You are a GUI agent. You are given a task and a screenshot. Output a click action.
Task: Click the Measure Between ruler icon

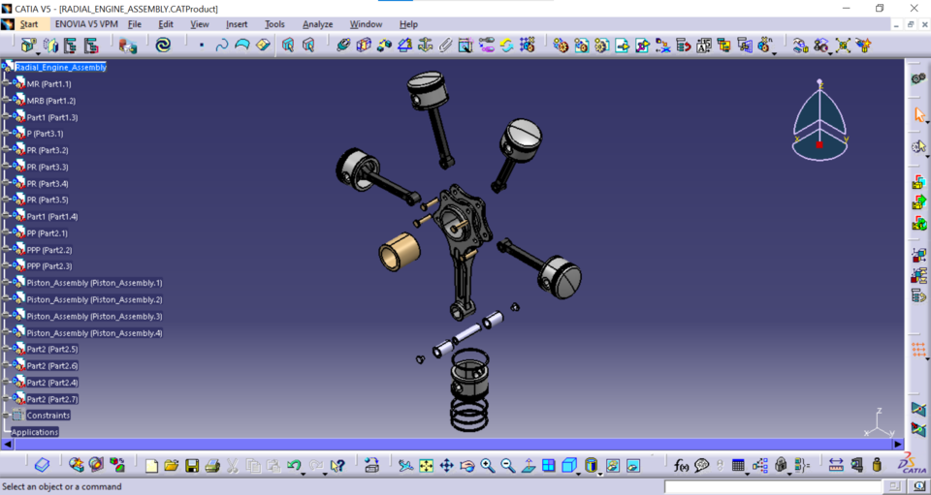pos(835,466)
